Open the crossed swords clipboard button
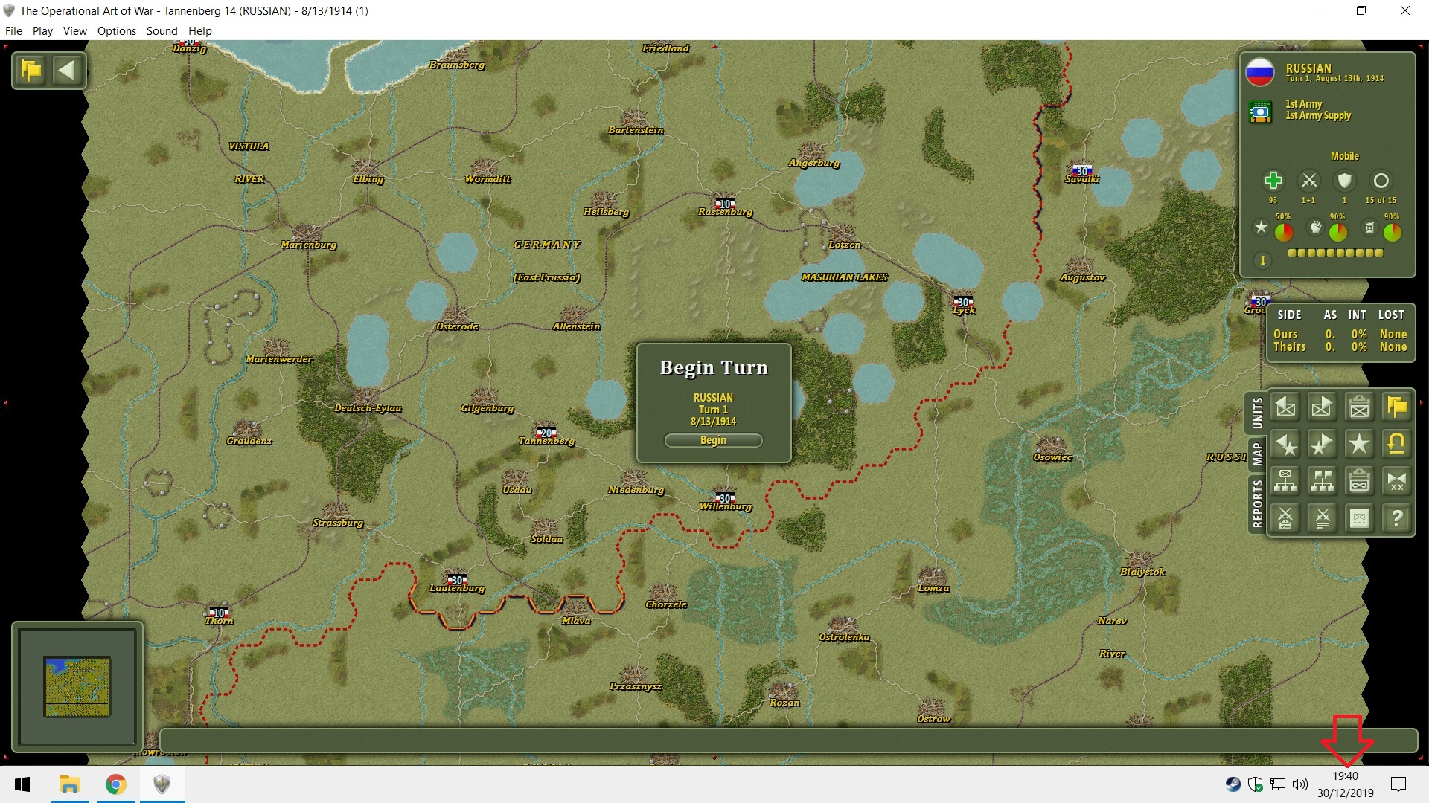 tap(1285, 518)
